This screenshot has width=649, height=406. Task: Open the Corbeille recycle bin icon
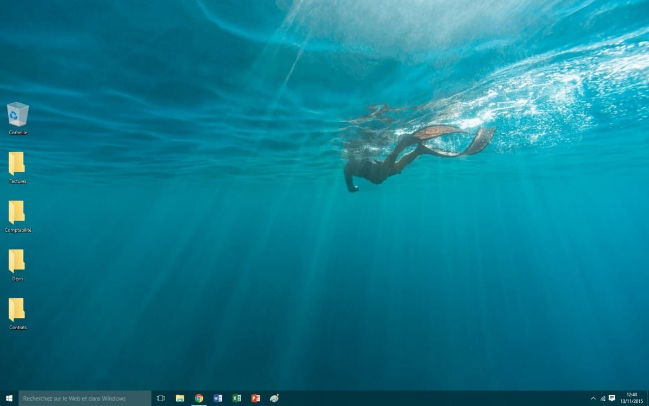[18, 114]
